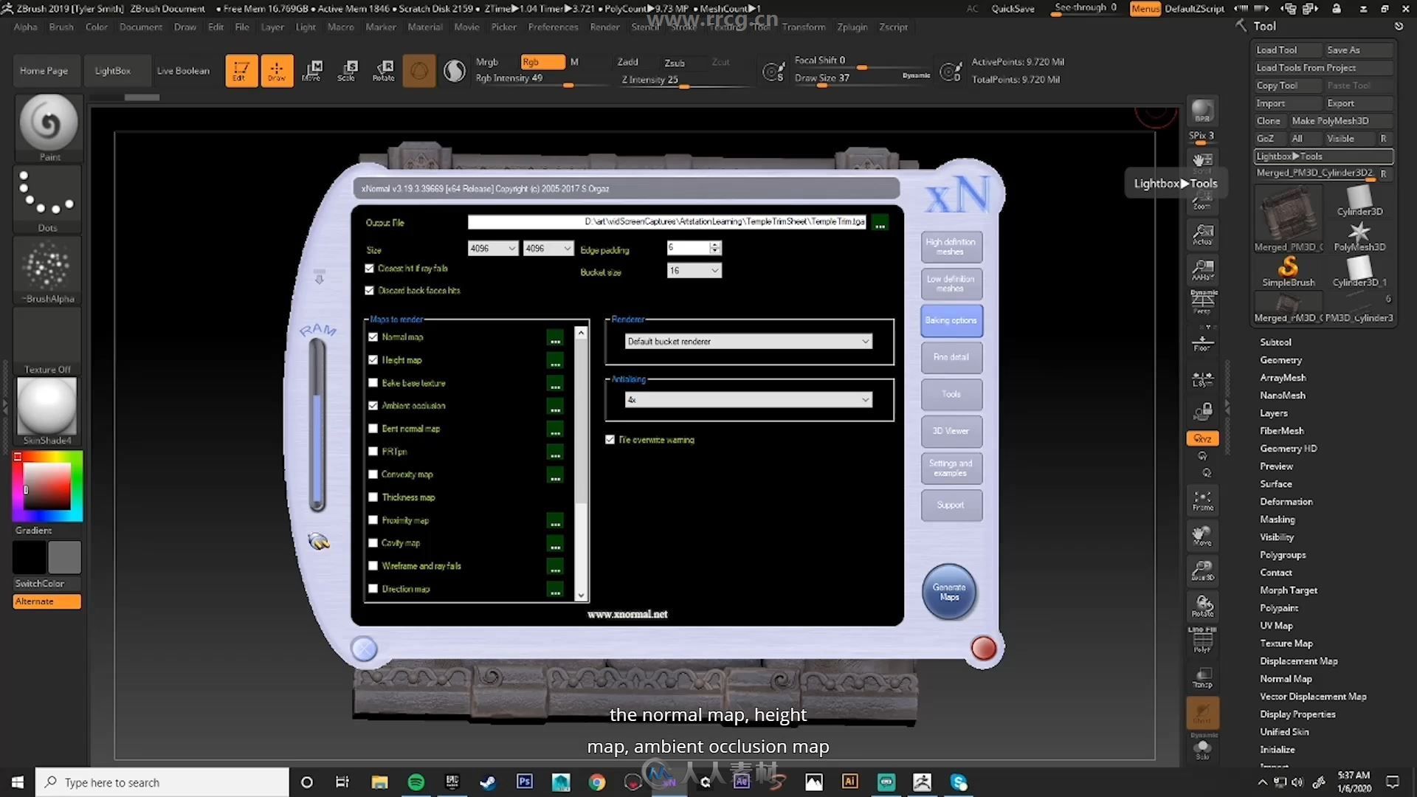
Task: Activate the Edit mode button
Action: [241, 71]
